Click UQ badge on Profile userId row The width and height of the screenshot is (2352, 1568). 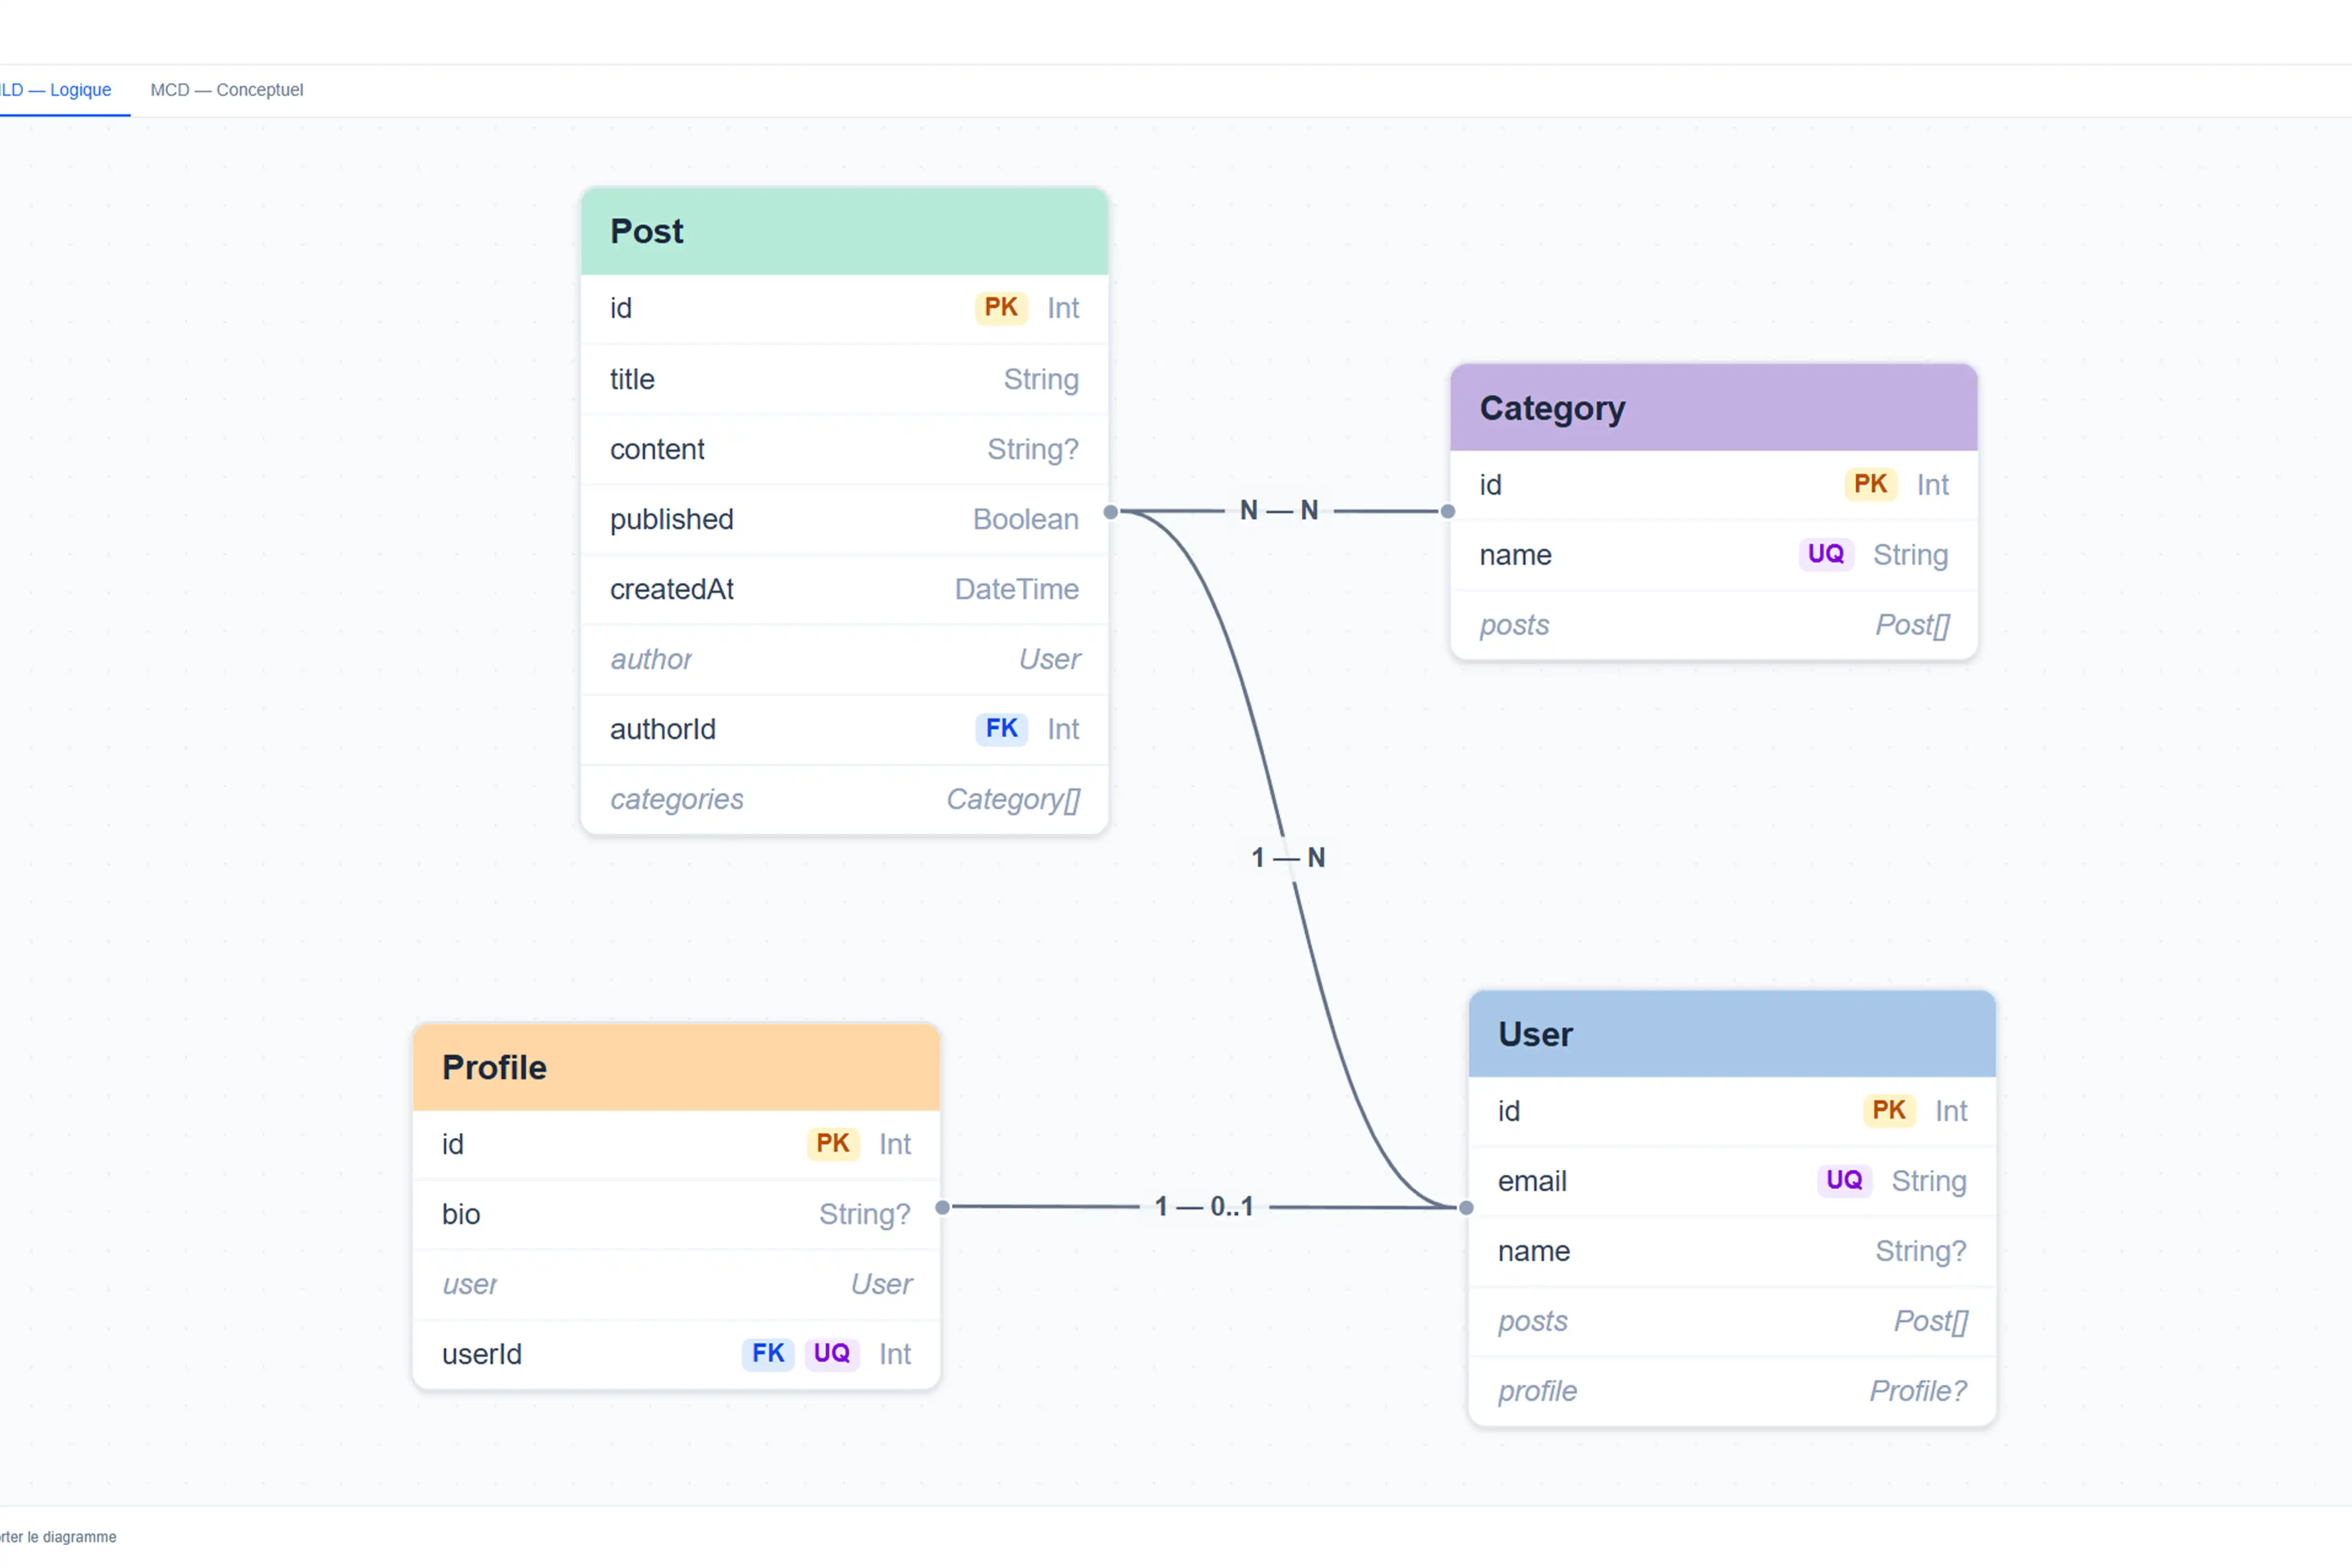(x=832, y=1354)
